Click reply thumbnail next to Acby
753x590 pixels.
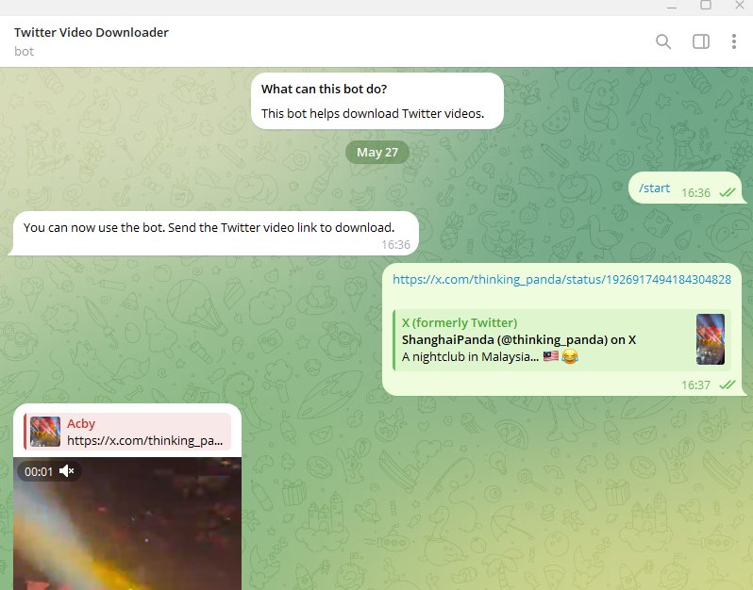[x=45, y=432]
